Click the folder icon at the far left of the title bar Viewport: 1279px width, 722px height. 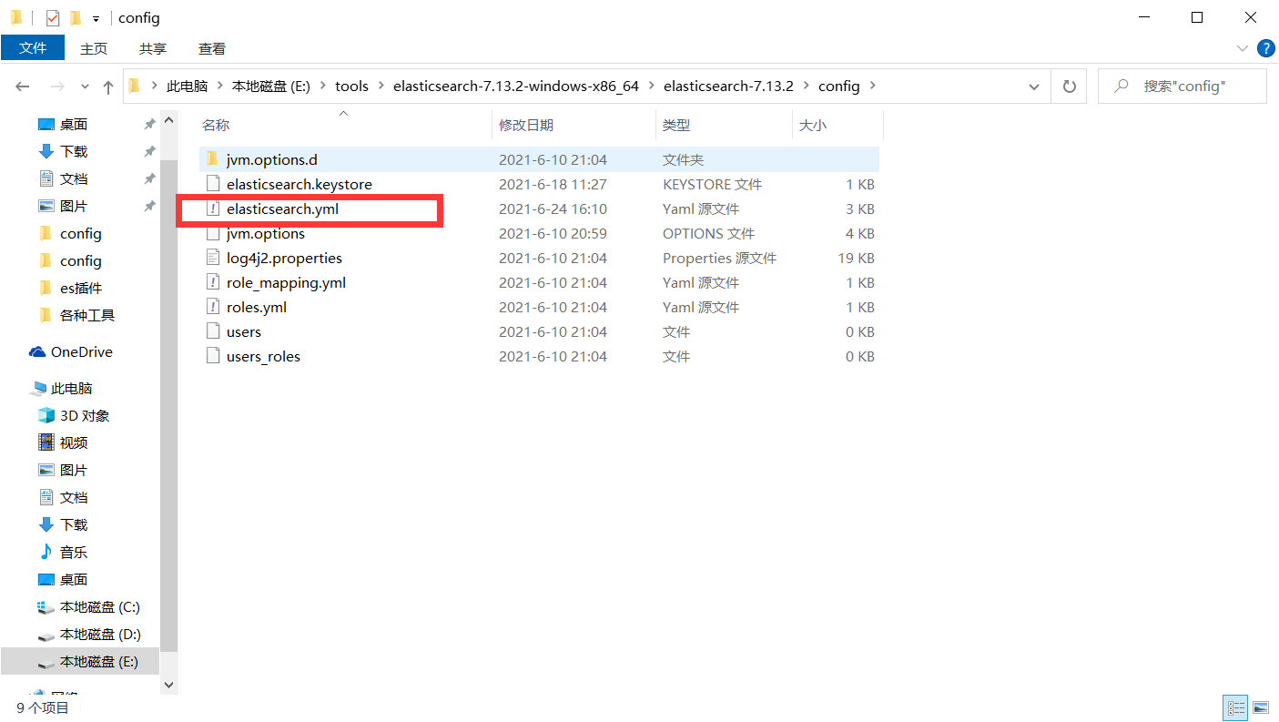click(x=15, y=17)
